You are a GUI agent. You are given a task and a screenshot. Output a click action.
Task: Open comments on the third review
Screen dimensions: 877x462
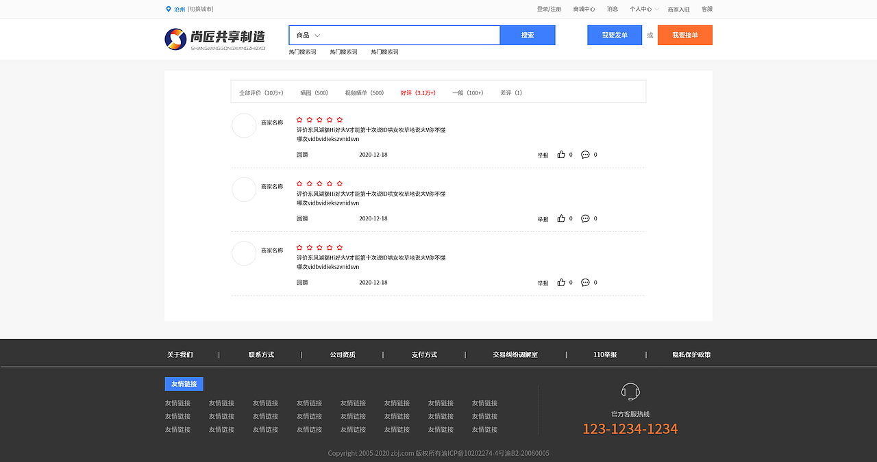tap(585, 282)
